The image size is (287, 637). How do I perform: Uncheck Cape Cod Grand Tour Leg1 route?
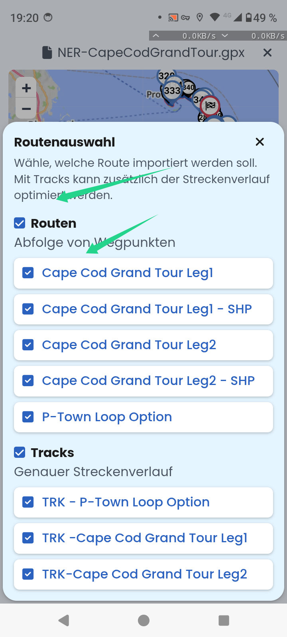pyautogui.click(x=143, y=273)
